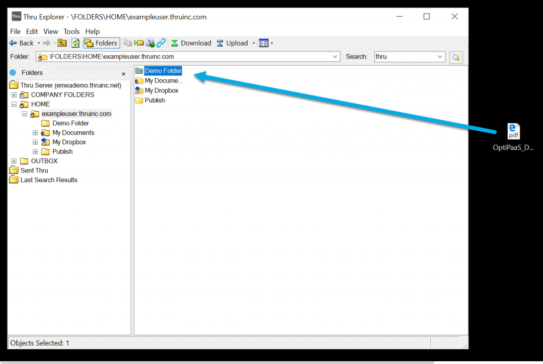Refresh the folder listing
Viewport: 543px width, 364px height.
[x=75, y=43]
